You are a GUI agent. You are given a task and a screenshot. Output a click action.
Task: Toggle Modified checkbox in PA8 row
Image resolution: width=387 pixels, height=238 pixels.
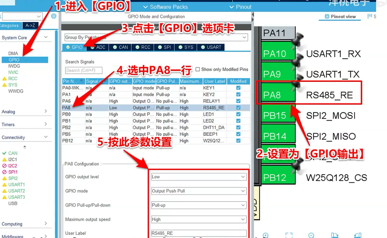pyautogui.click(x=238, y=108)
